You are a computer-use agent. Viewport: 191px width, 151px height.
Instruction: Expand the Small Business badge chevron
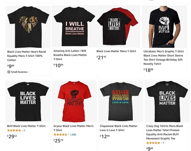click(29, 72)
